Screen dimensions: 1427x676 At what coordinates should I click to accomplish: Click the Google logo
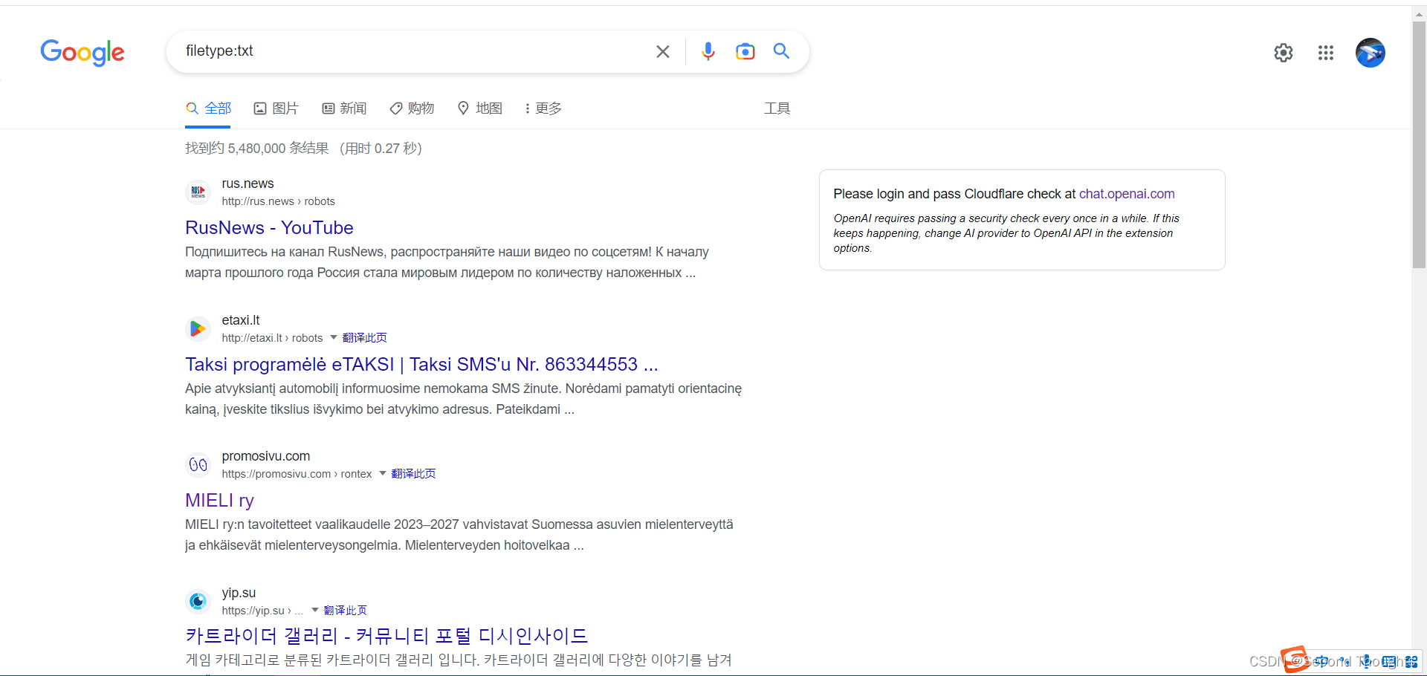pos(82,52)
